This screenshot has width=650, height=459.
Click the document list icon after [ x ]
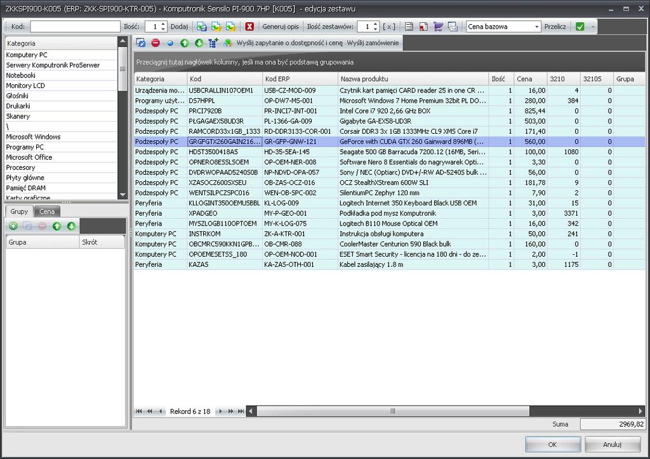tap(409, 27)
